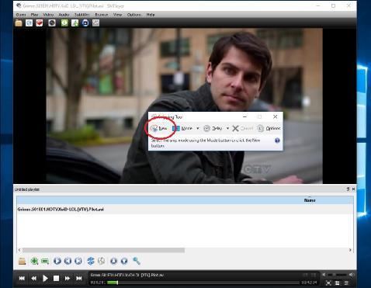
Task: Click the blue play icon in playlist toolbar
Action: point(57,261)
